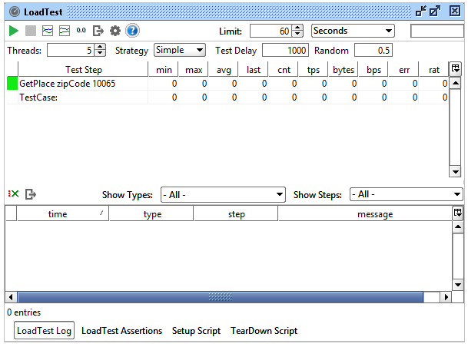Open the Seconds limit type dropdown
This screenshot has width=468, height=347.
click(x=353, y=31)
